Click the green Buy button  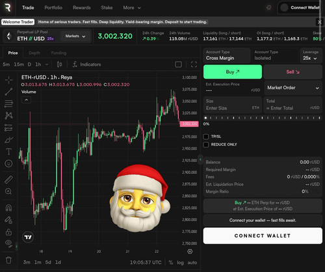233,72
